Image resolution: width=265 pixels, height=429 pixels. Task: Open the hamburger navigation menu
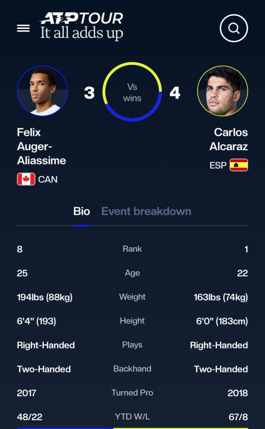(x=23, y=28)
